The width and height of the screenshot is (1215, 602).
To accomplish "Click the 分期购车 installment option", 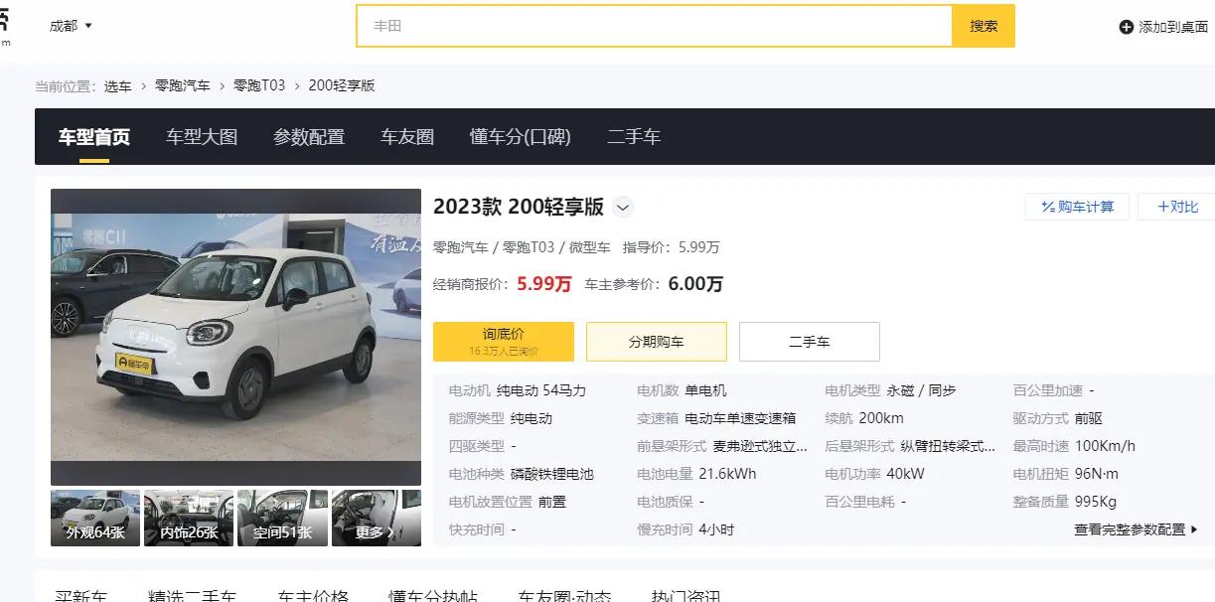I will pos(658,341).
